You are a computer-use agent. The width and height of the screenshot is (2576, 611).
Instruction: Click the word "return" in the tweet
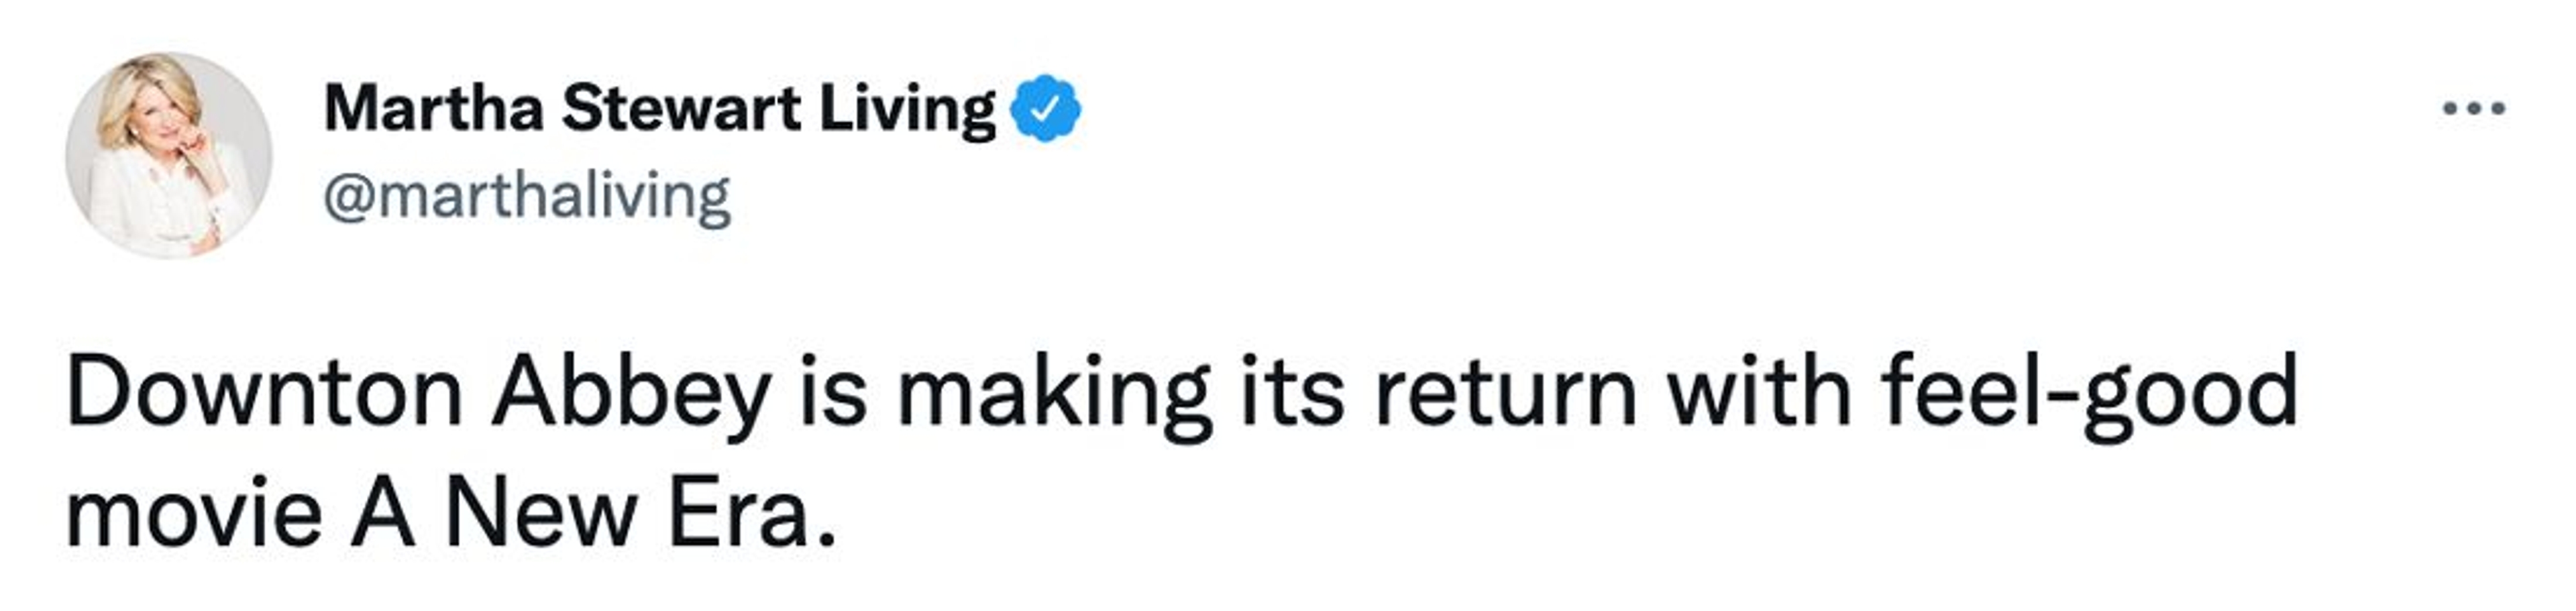1506,393
